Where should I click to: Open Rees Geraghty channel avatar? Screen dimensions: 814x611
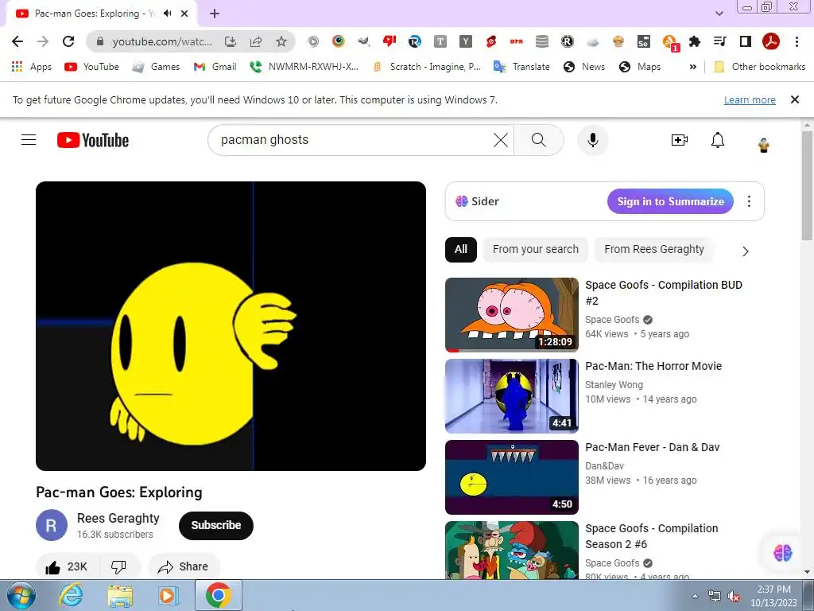(52, 525)
